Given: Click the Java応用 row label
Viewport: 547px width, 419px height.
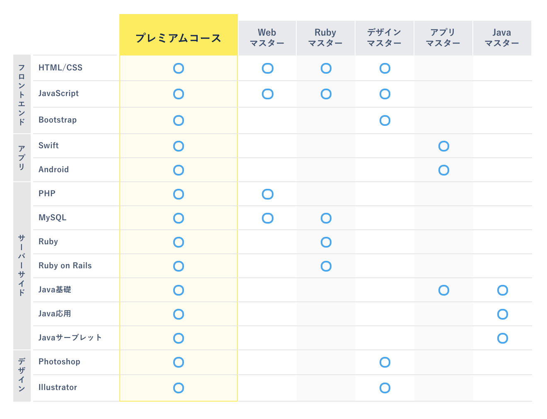Looking at the screenshot, I should [55, 314].
